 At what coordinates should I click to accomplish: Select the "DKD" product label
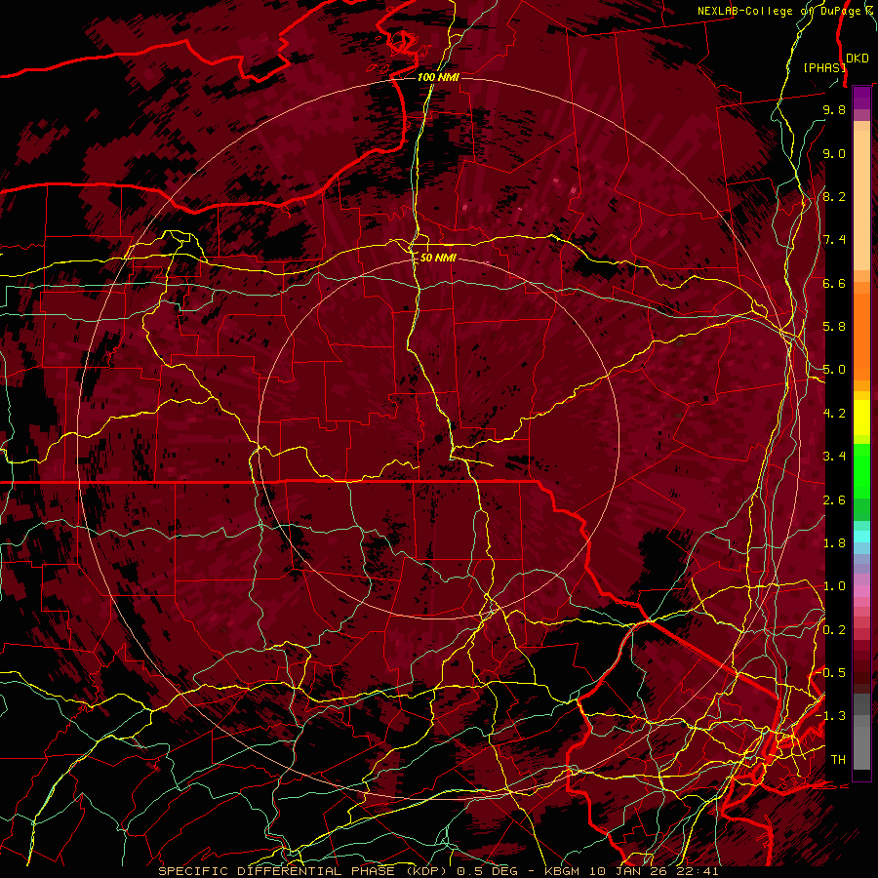click(x=857, y=59)
